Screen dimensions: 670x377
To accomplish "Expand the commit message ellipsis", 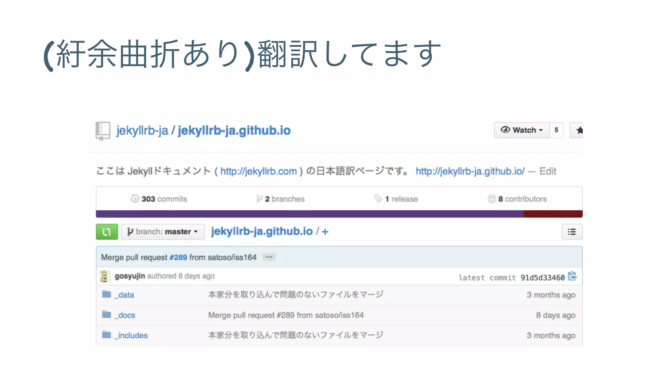I will coord(269,257).
